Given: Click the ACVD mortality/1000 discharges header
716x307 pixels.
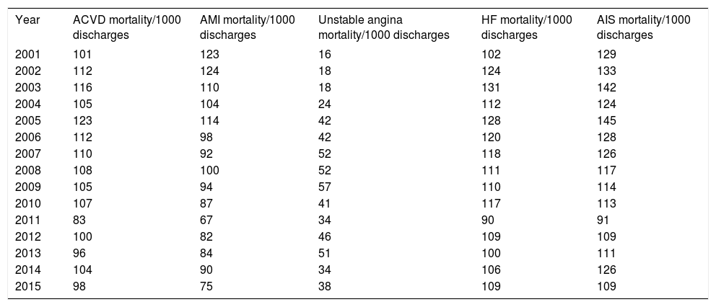Looking at the screenshot, I should pyautogui.click(x=127, y=26).
